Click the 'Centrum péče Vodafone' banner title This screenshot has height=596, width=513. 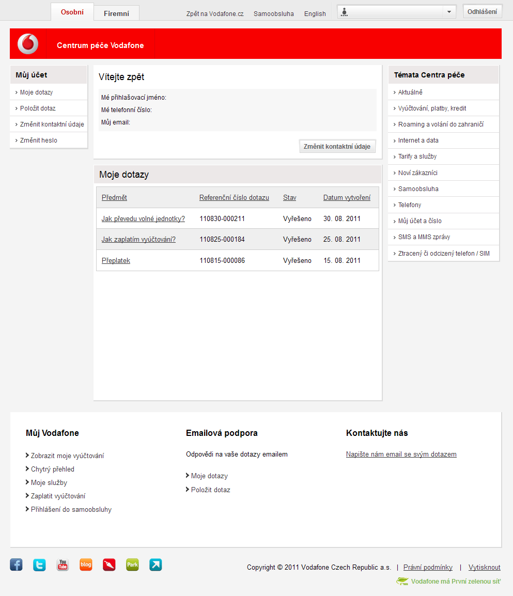[100, 45]
